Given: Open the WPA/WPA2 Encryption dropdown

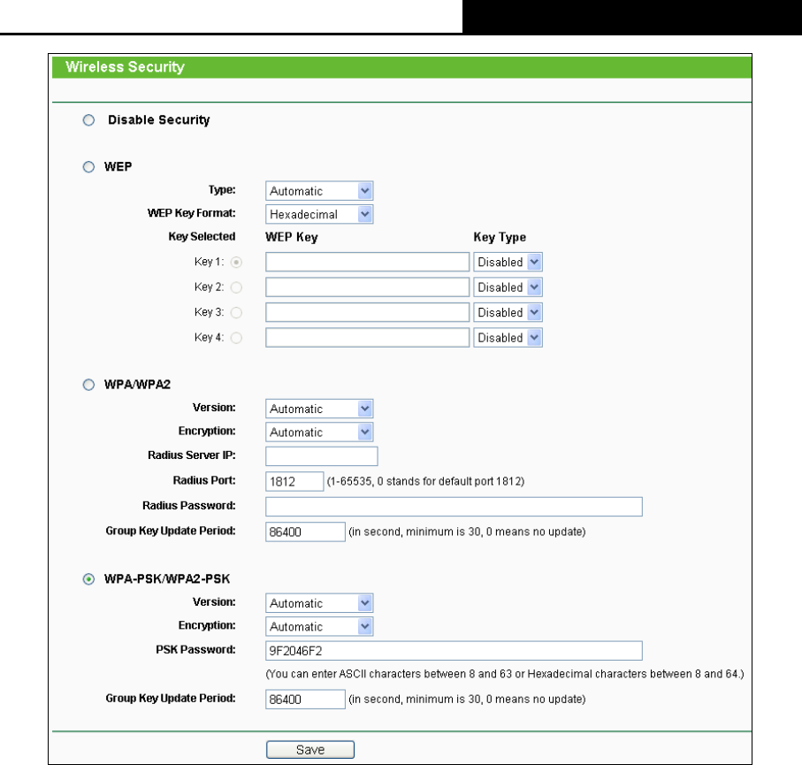Looking at the screenshot, I should pos(319,432).
